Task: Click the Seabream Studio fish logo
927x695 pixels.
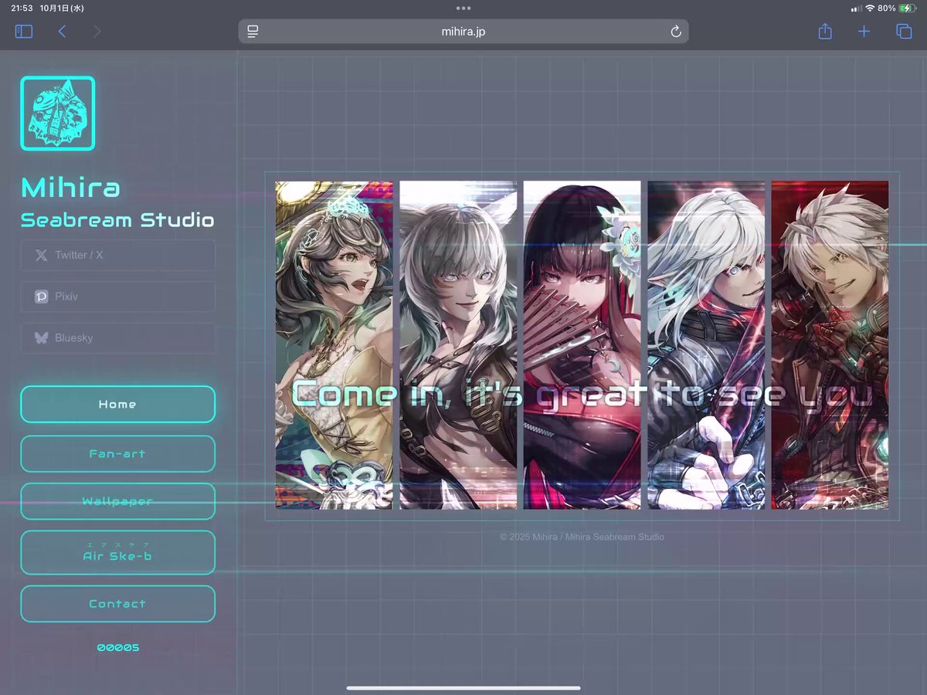Action: tap(58, 113)
